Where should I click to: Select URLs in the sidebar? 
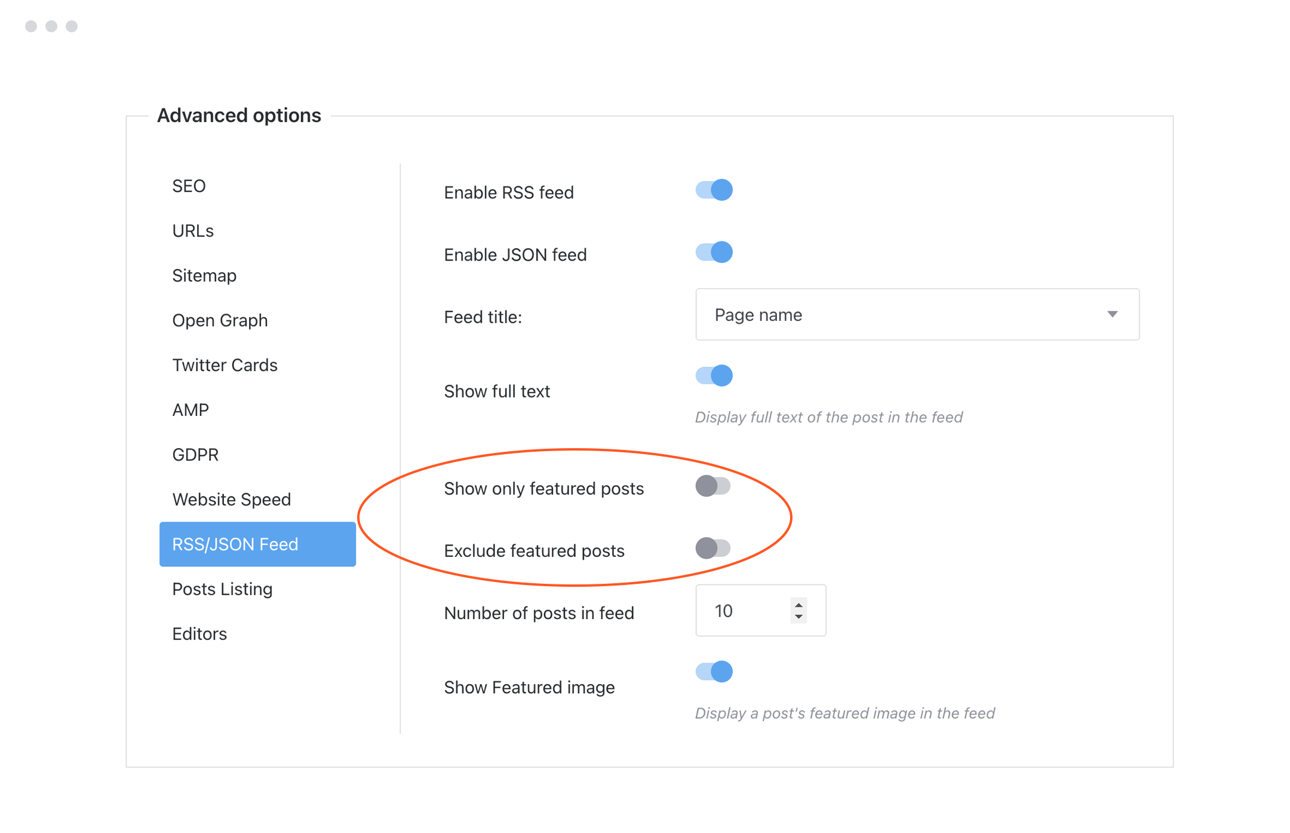pos(192,231)
